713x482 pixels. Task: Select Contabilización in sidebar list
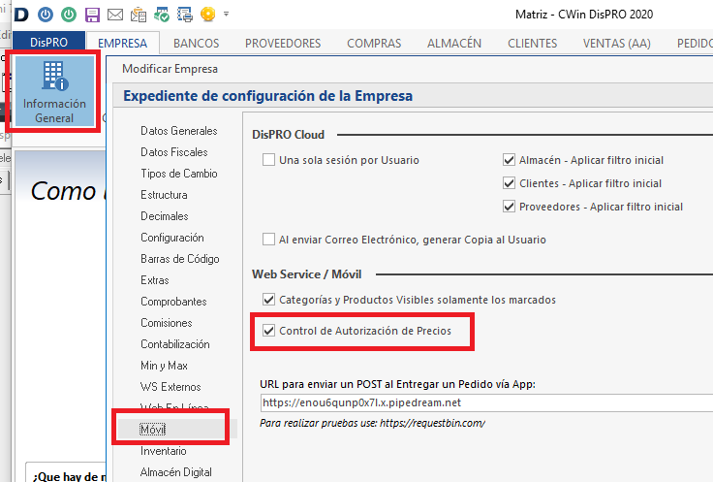[175, 344]
